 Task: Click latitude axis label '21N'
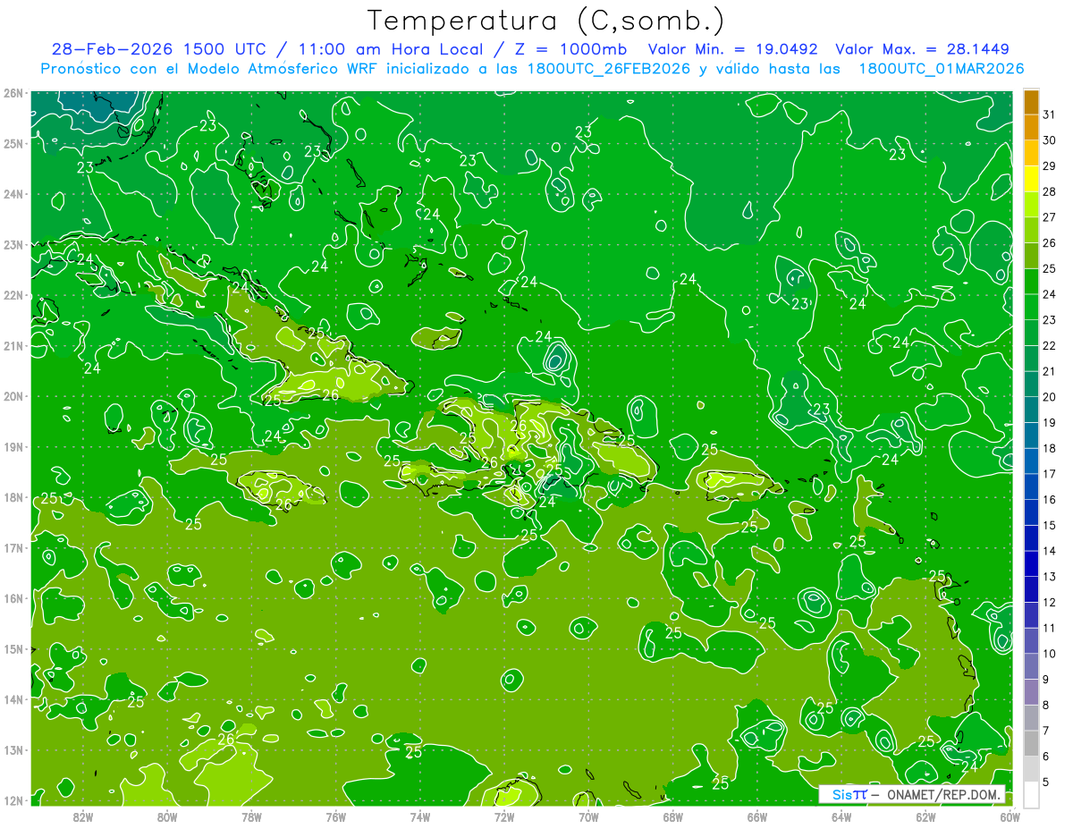(13, 345)
